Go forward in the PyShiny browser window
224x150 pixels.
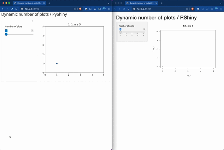click(x=7, y=9)
